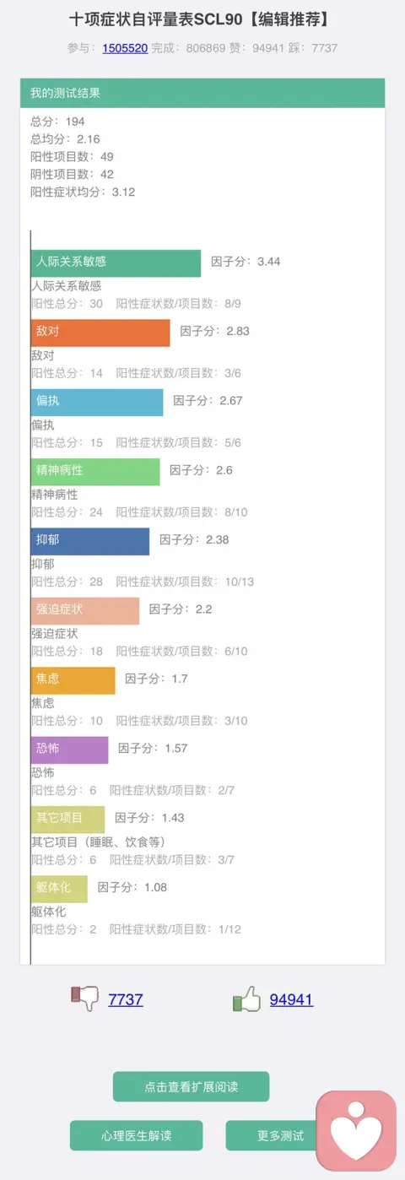Select the orange 敌对 bar
Screen dimensions: 405x1180
pos(100,333)
